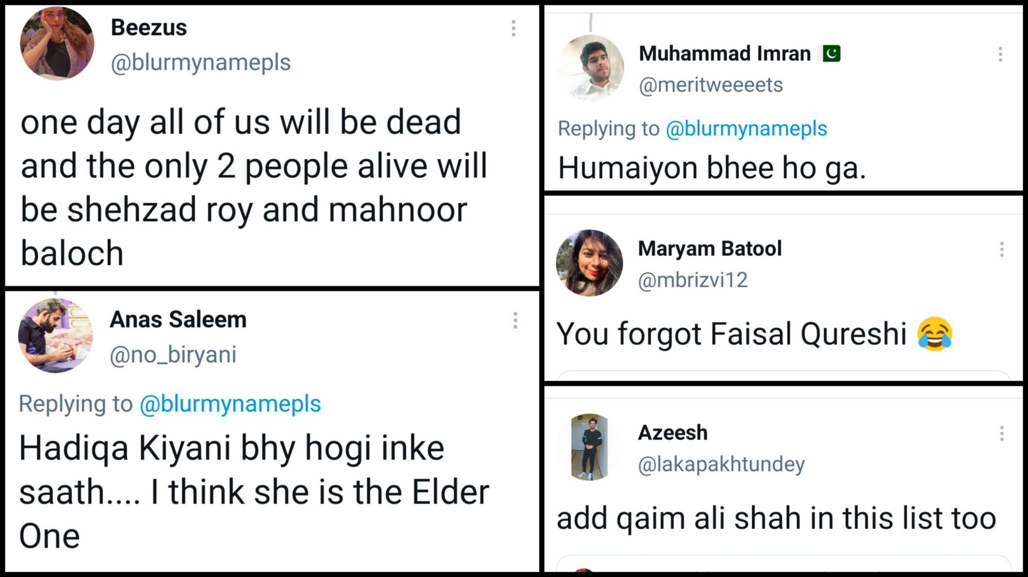Click @blurmynamepls mention in Anas Saleem reply

point(230,404)
